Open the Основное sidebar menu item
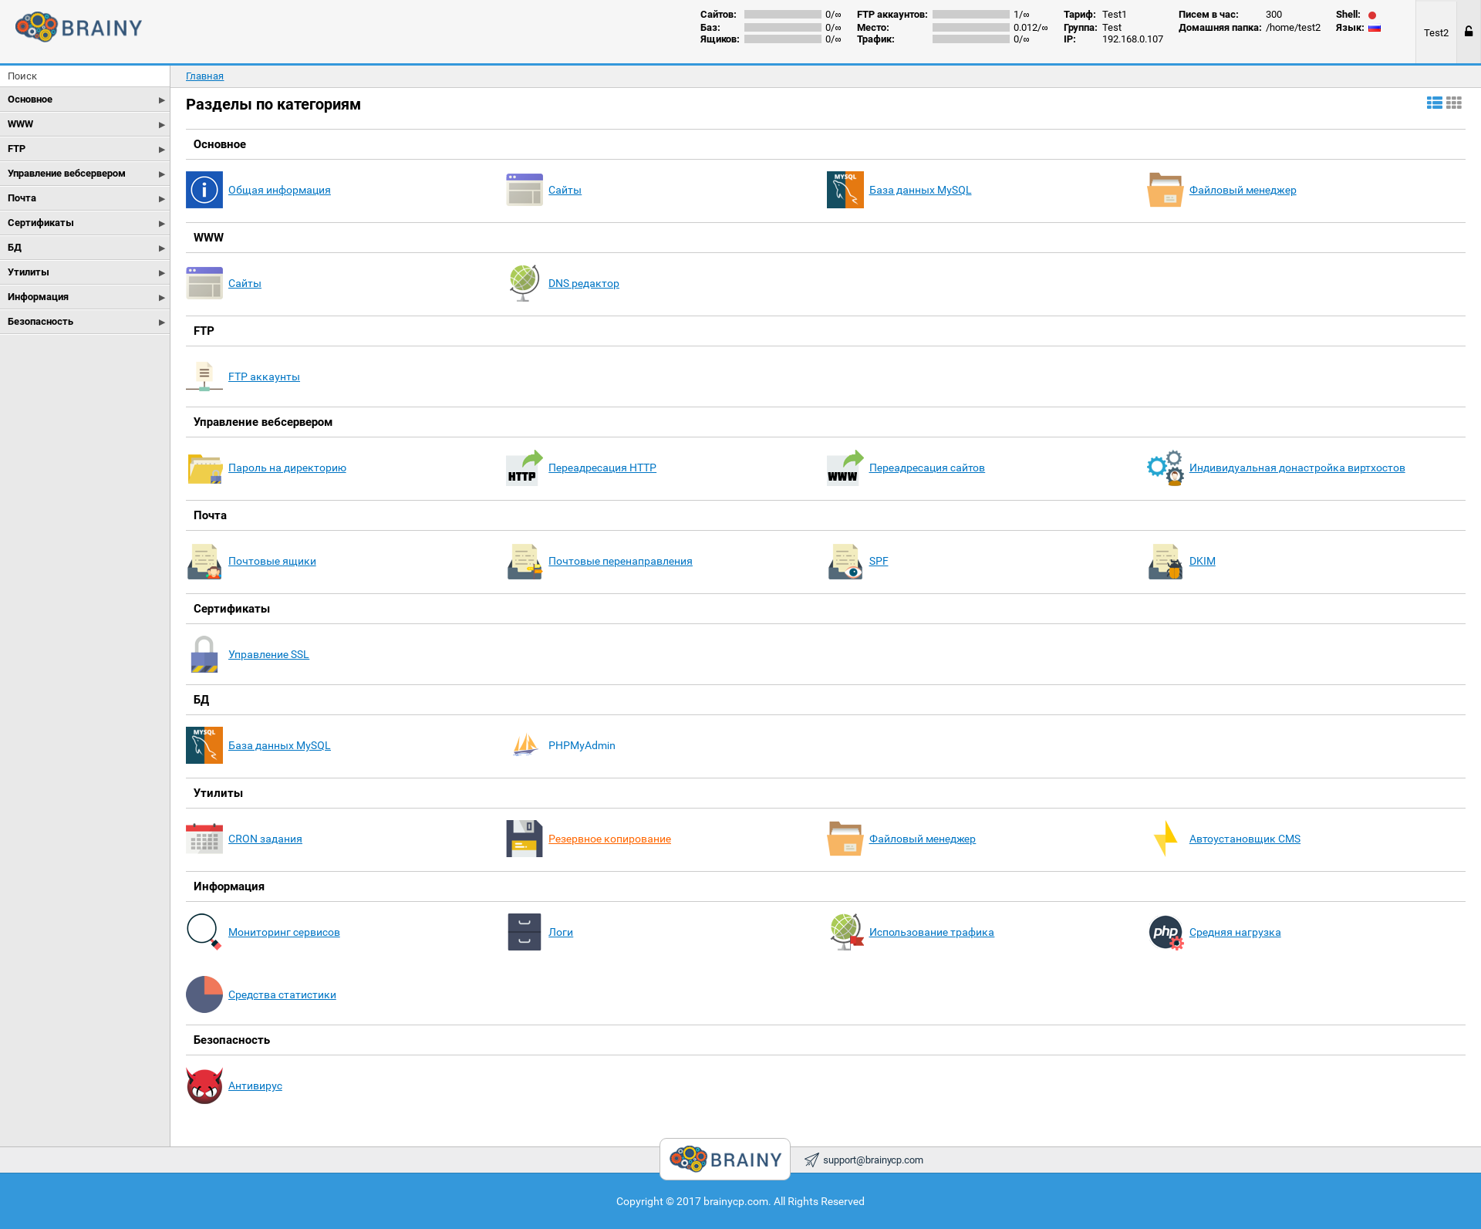 tap(84, 100)
